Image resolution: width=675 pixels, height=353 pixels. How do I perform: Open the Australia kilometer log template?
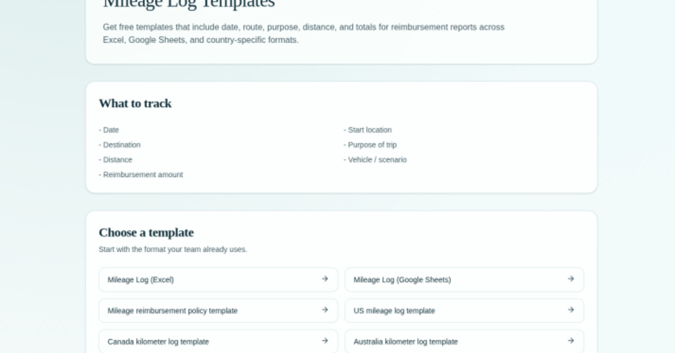(464, 341)
